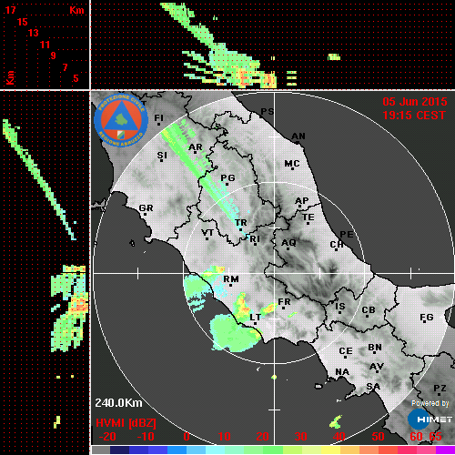This screenshot has height=455, width=455.
Task: Click the AV city label
Action: pyautogui.click(x=377, y=367)
